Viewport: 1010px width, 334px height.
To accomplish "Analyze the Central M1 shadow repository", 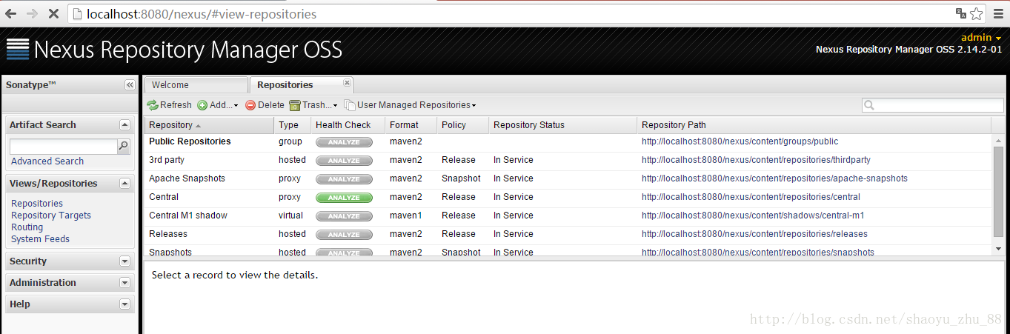I will pyautogui.click(x=344, y=216).
